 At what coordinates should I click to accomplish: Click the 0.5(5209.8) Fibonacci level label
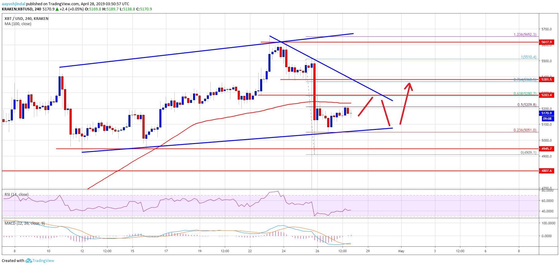[x=527, y=105]
